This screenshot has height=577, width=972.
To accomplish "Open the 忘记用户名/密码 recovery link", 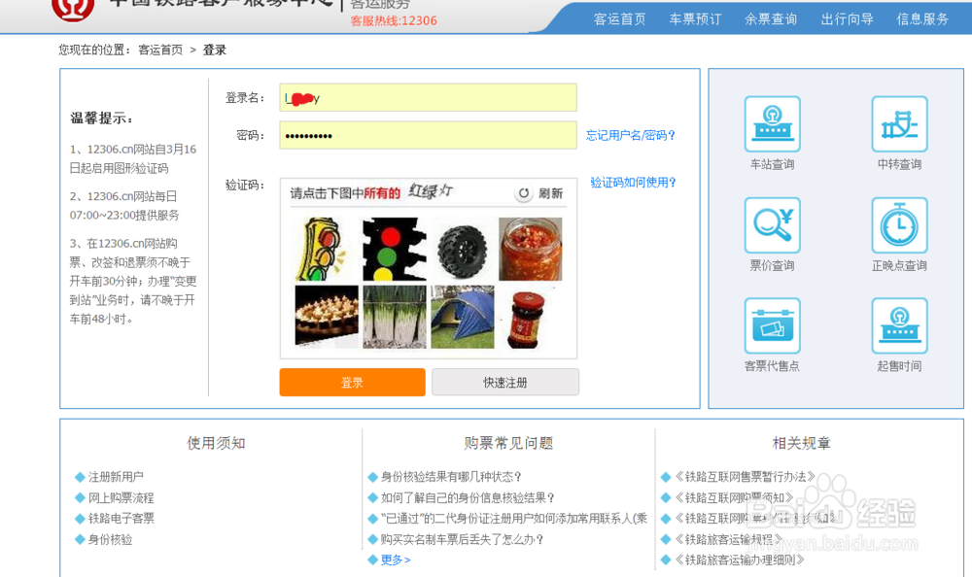I will 630,136.
